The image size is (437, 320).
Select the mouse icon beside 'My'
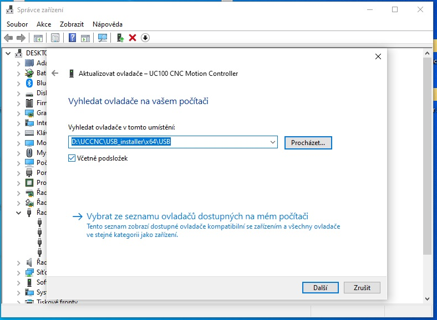[29, 152]
